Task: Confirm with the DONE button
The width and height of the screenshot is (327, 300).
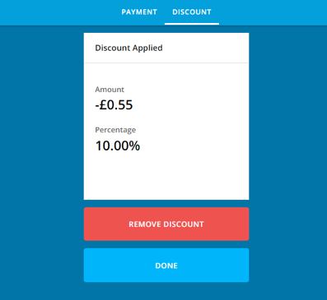Action: pos(166,265)
